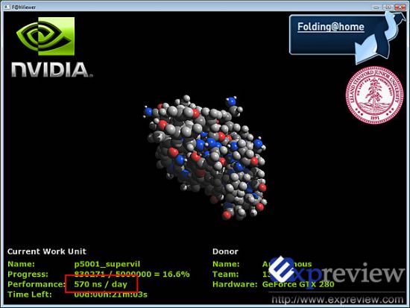
Task: Select the Donor heading
Action: click(225, 251)
